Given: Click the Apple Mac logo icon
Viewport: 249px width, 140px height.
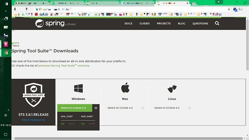Looking at the screenshot, I should point(125,87).
